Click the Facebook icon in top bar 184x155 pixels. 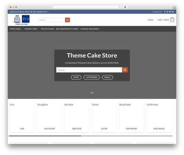coord(164,12)
